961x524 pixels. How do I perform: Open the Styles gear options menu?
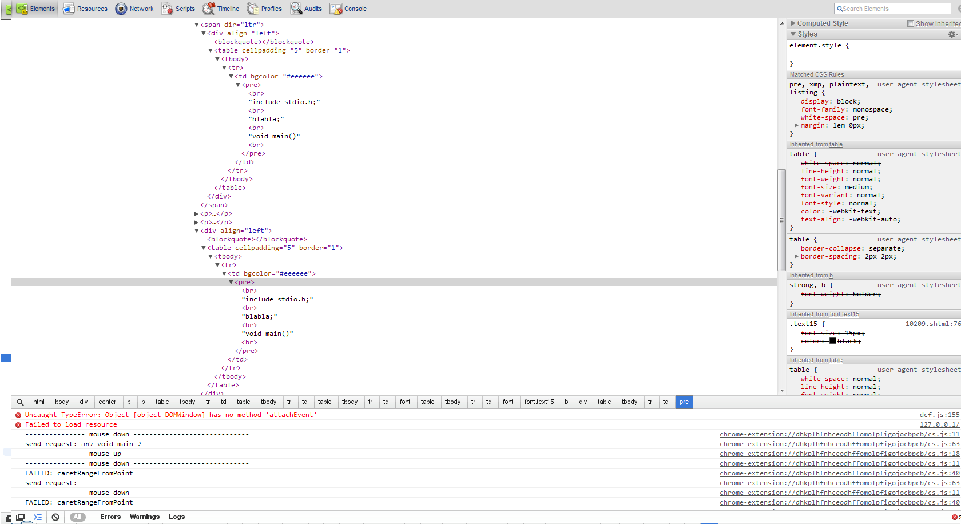point(952,34)
